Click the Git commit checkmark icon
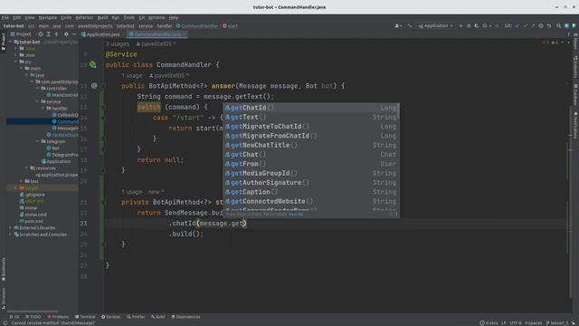The width and height of the screenshot is (579, 326). (x=526, y=26)
